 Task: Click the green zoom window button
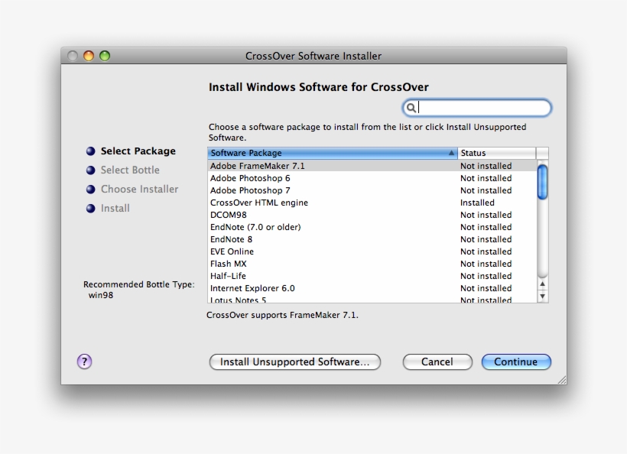105,56
